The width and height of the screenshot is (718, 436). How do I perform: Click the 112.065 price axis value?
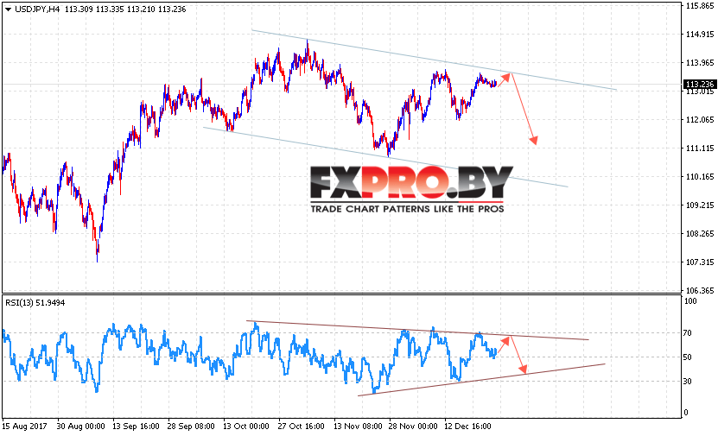[699, 120]
